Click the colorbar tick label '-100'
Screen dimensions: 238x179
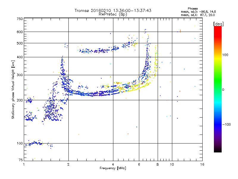click(x=227, y=124)
